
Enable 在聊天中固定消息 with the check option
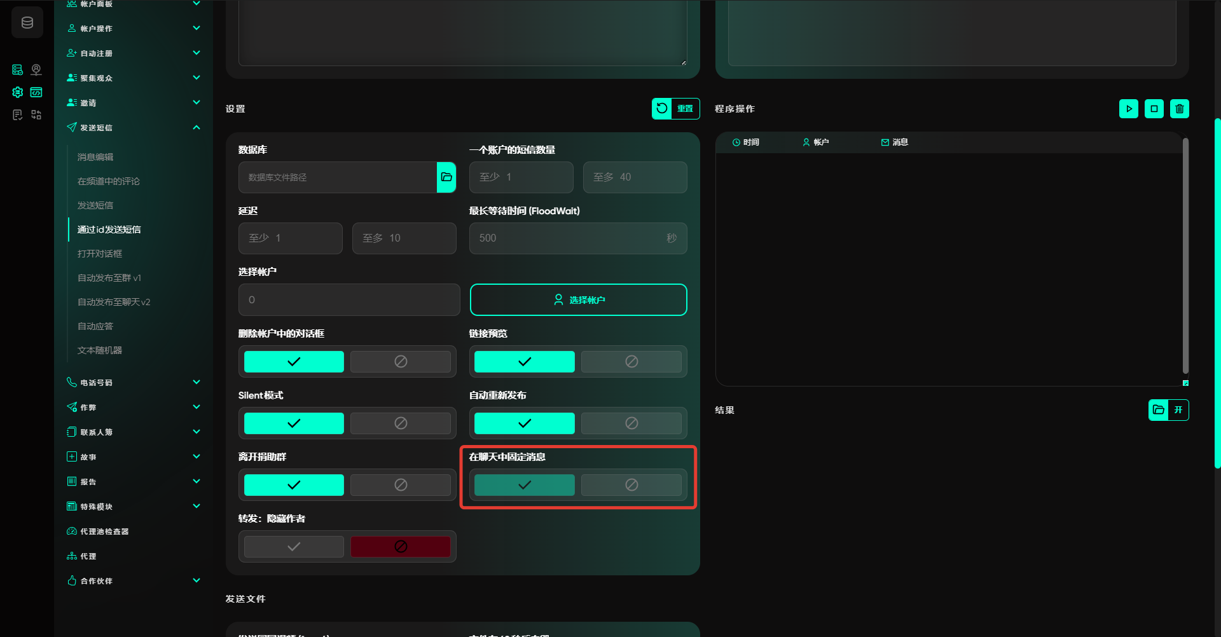pos(524,485)
